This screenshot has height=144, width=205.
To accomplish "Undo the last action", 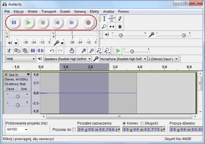I will (52, 51).
